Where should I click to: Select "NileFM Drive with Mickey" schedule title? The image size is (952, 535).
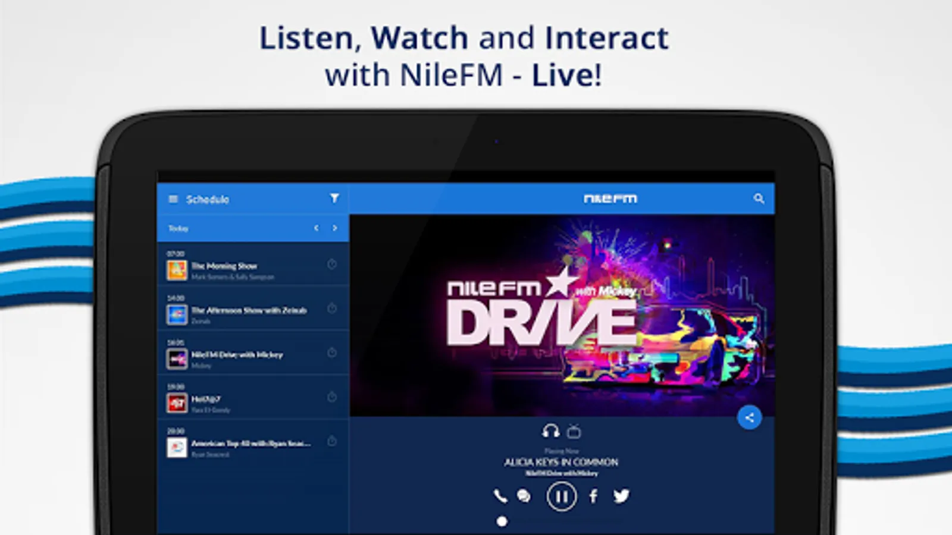click(x=237, y=355)
